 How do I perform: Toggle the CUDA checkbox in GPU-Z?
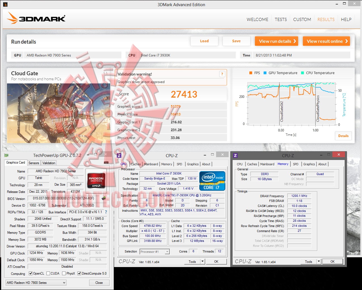pos(48,274)
